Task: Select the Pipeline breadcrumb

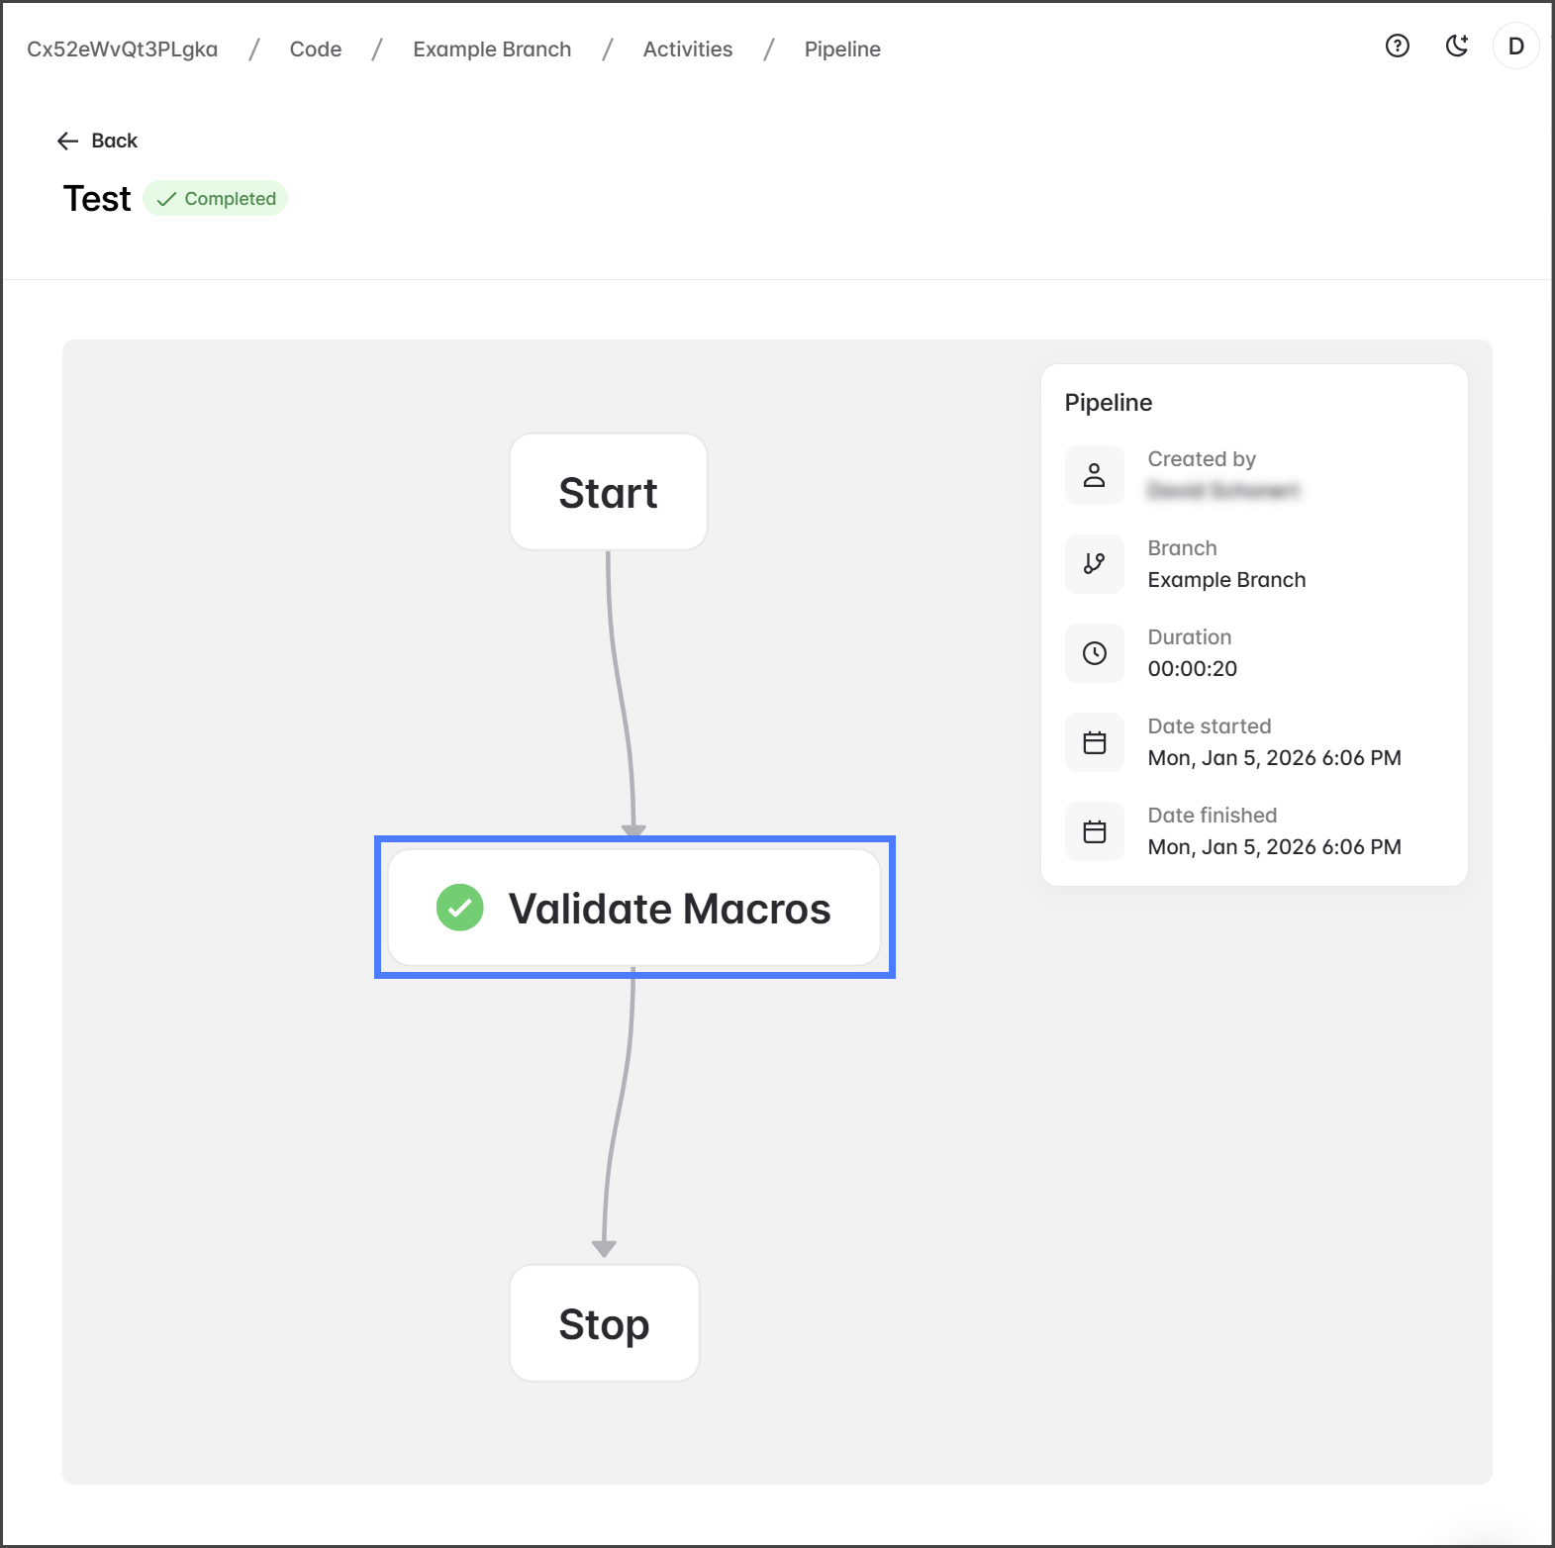Action: pyautogui.click(x=841, y=49)
